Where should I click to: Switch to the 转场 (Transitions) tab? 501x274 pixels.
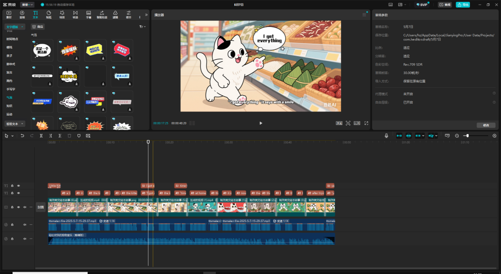click(75, 14)
